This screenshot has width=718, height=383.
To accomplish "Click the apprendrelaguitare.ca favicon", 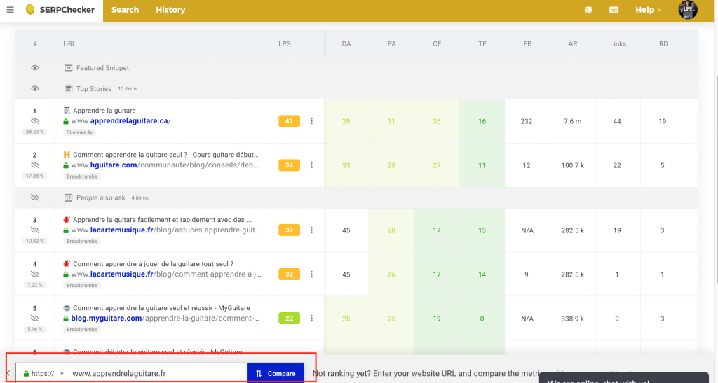I will pos(67,111).
